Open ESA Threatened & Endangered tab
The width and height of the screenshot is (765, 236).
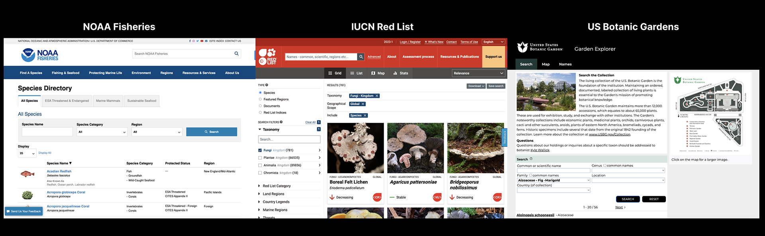pos(67,101)
